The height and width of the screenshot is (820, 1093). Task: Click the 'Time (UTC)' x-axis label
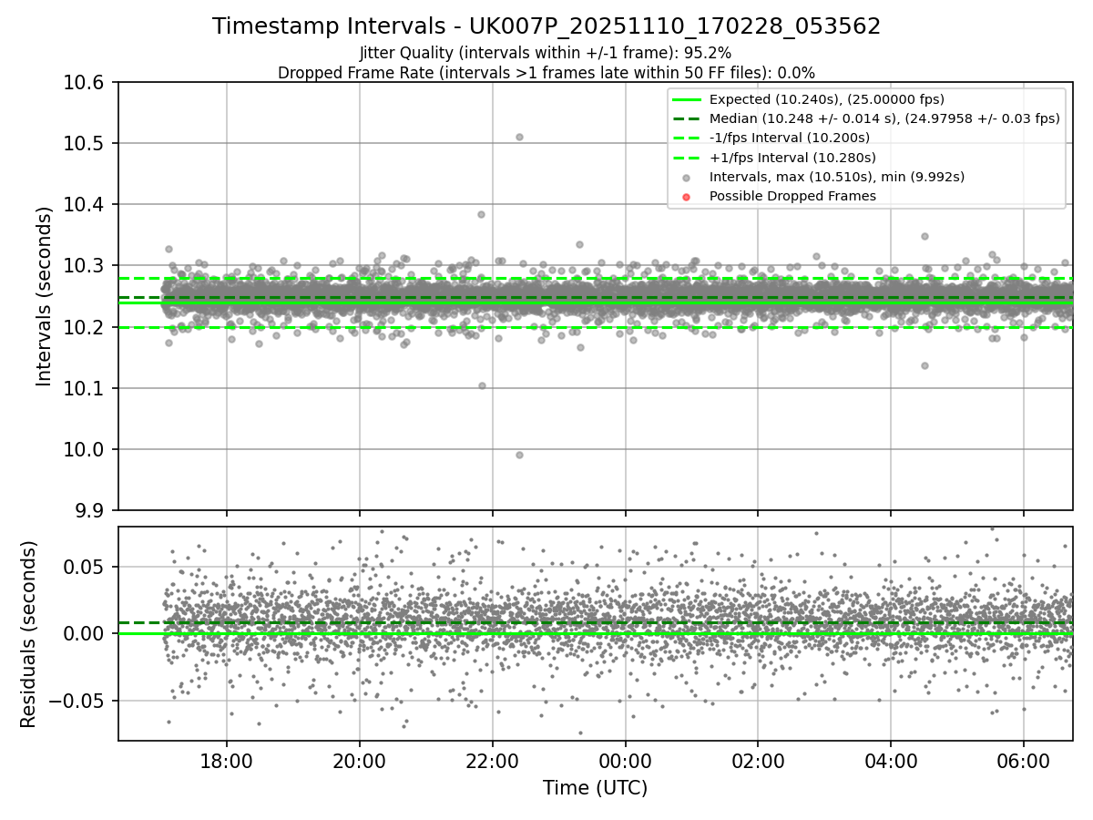pyautogui.click(x=595, y=788)
